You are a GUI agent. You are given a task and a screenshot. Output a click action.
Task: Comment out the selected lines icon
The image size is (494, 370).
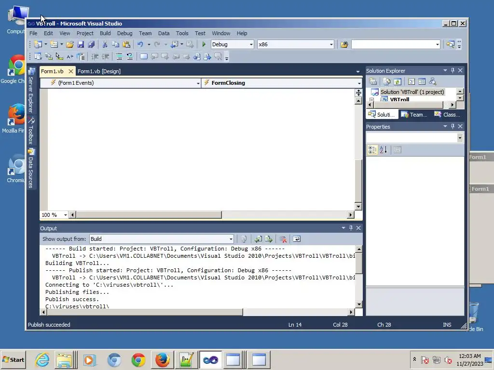click(x=119, y=57)
